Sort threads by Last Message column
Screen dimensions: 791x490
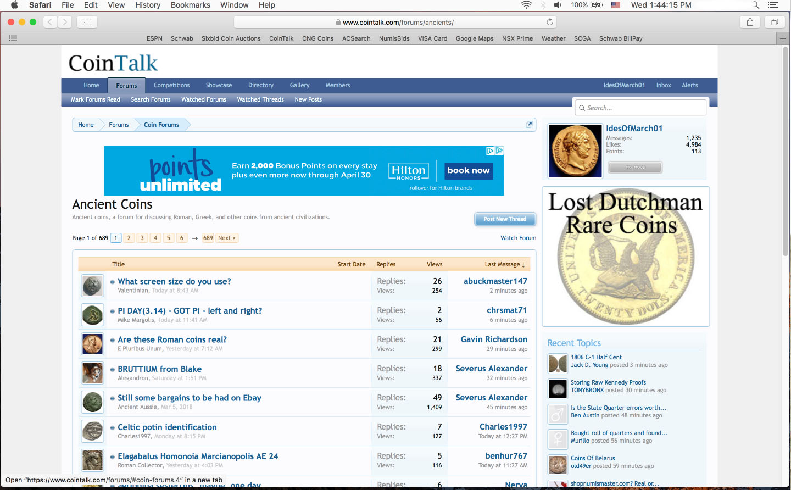pyautogui.click(x=505, y=264)
